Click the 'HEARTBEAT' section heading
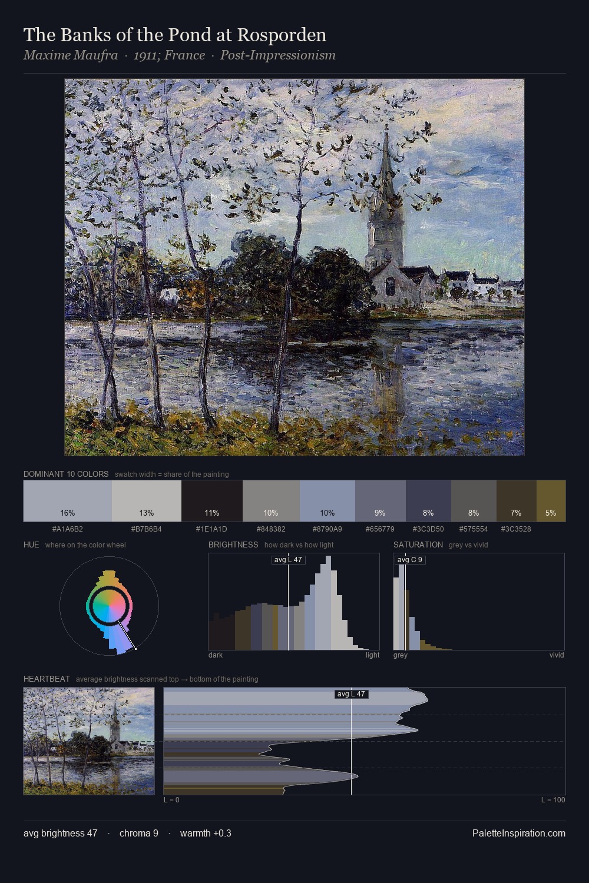The image size is (589, 883). pos(47,679)
